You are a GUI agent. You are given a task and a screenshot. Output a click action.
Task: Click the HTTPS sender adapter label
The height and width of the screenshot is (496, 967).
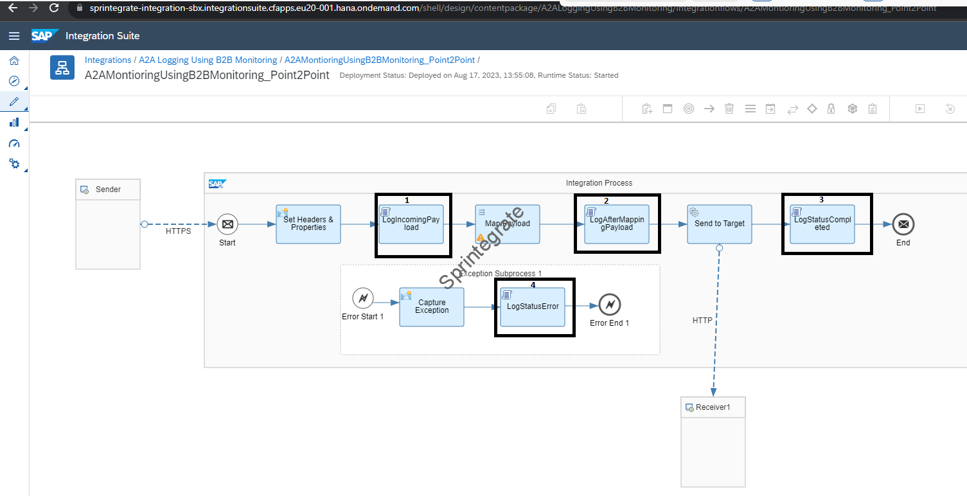[179, 231]
